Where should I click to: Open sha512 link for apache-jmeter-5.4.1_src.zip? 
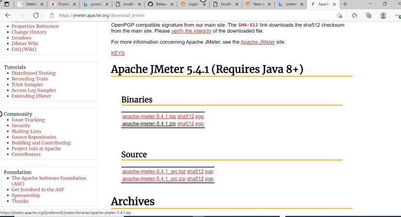point(195,179)
